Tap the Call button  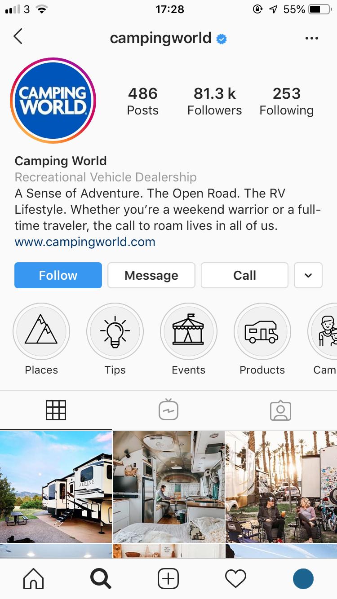[244, 275]
